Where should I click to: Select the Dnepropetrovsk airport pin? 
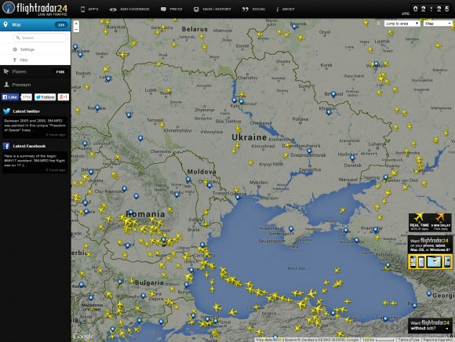[x=309, y=151]
